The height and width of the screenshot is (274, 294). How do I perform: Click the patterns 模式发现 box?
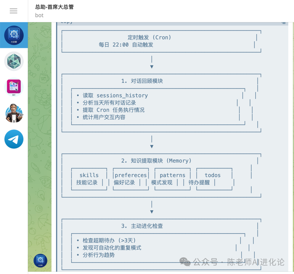(x=172, y=179)
